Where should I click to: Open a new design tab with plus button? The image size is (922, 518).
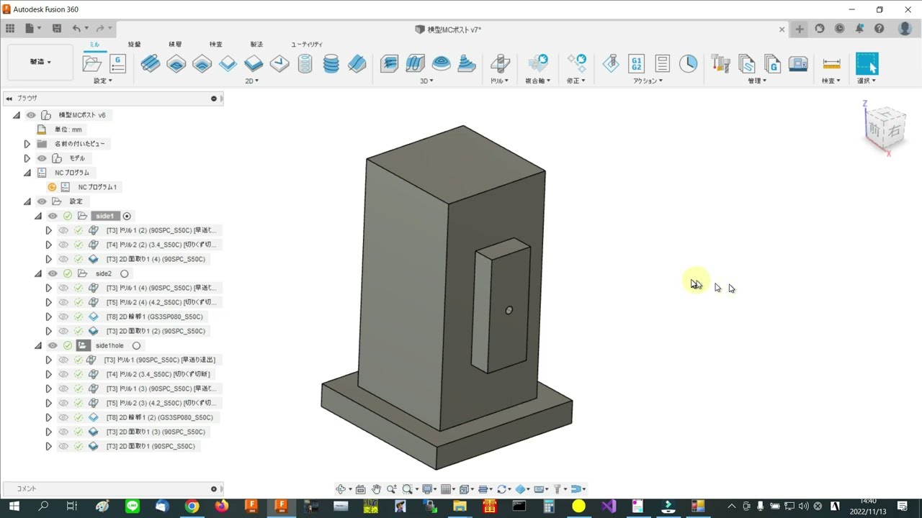point(800,29)
